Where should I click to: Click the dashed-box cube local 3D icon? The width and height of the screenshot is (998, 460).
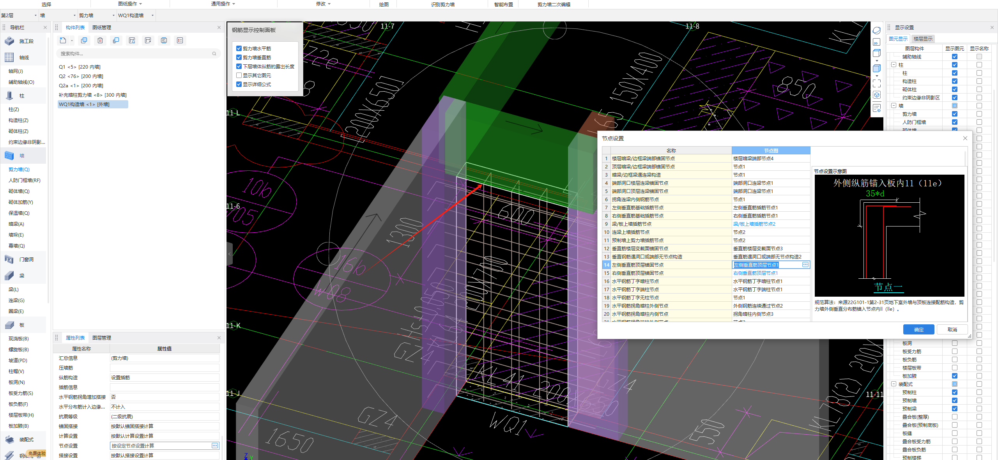coord(877,95)
